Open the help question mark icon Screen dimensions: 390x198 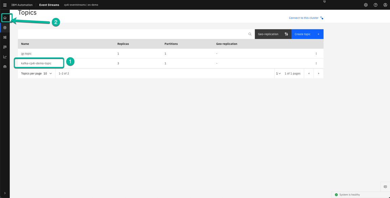click(375, 5)
